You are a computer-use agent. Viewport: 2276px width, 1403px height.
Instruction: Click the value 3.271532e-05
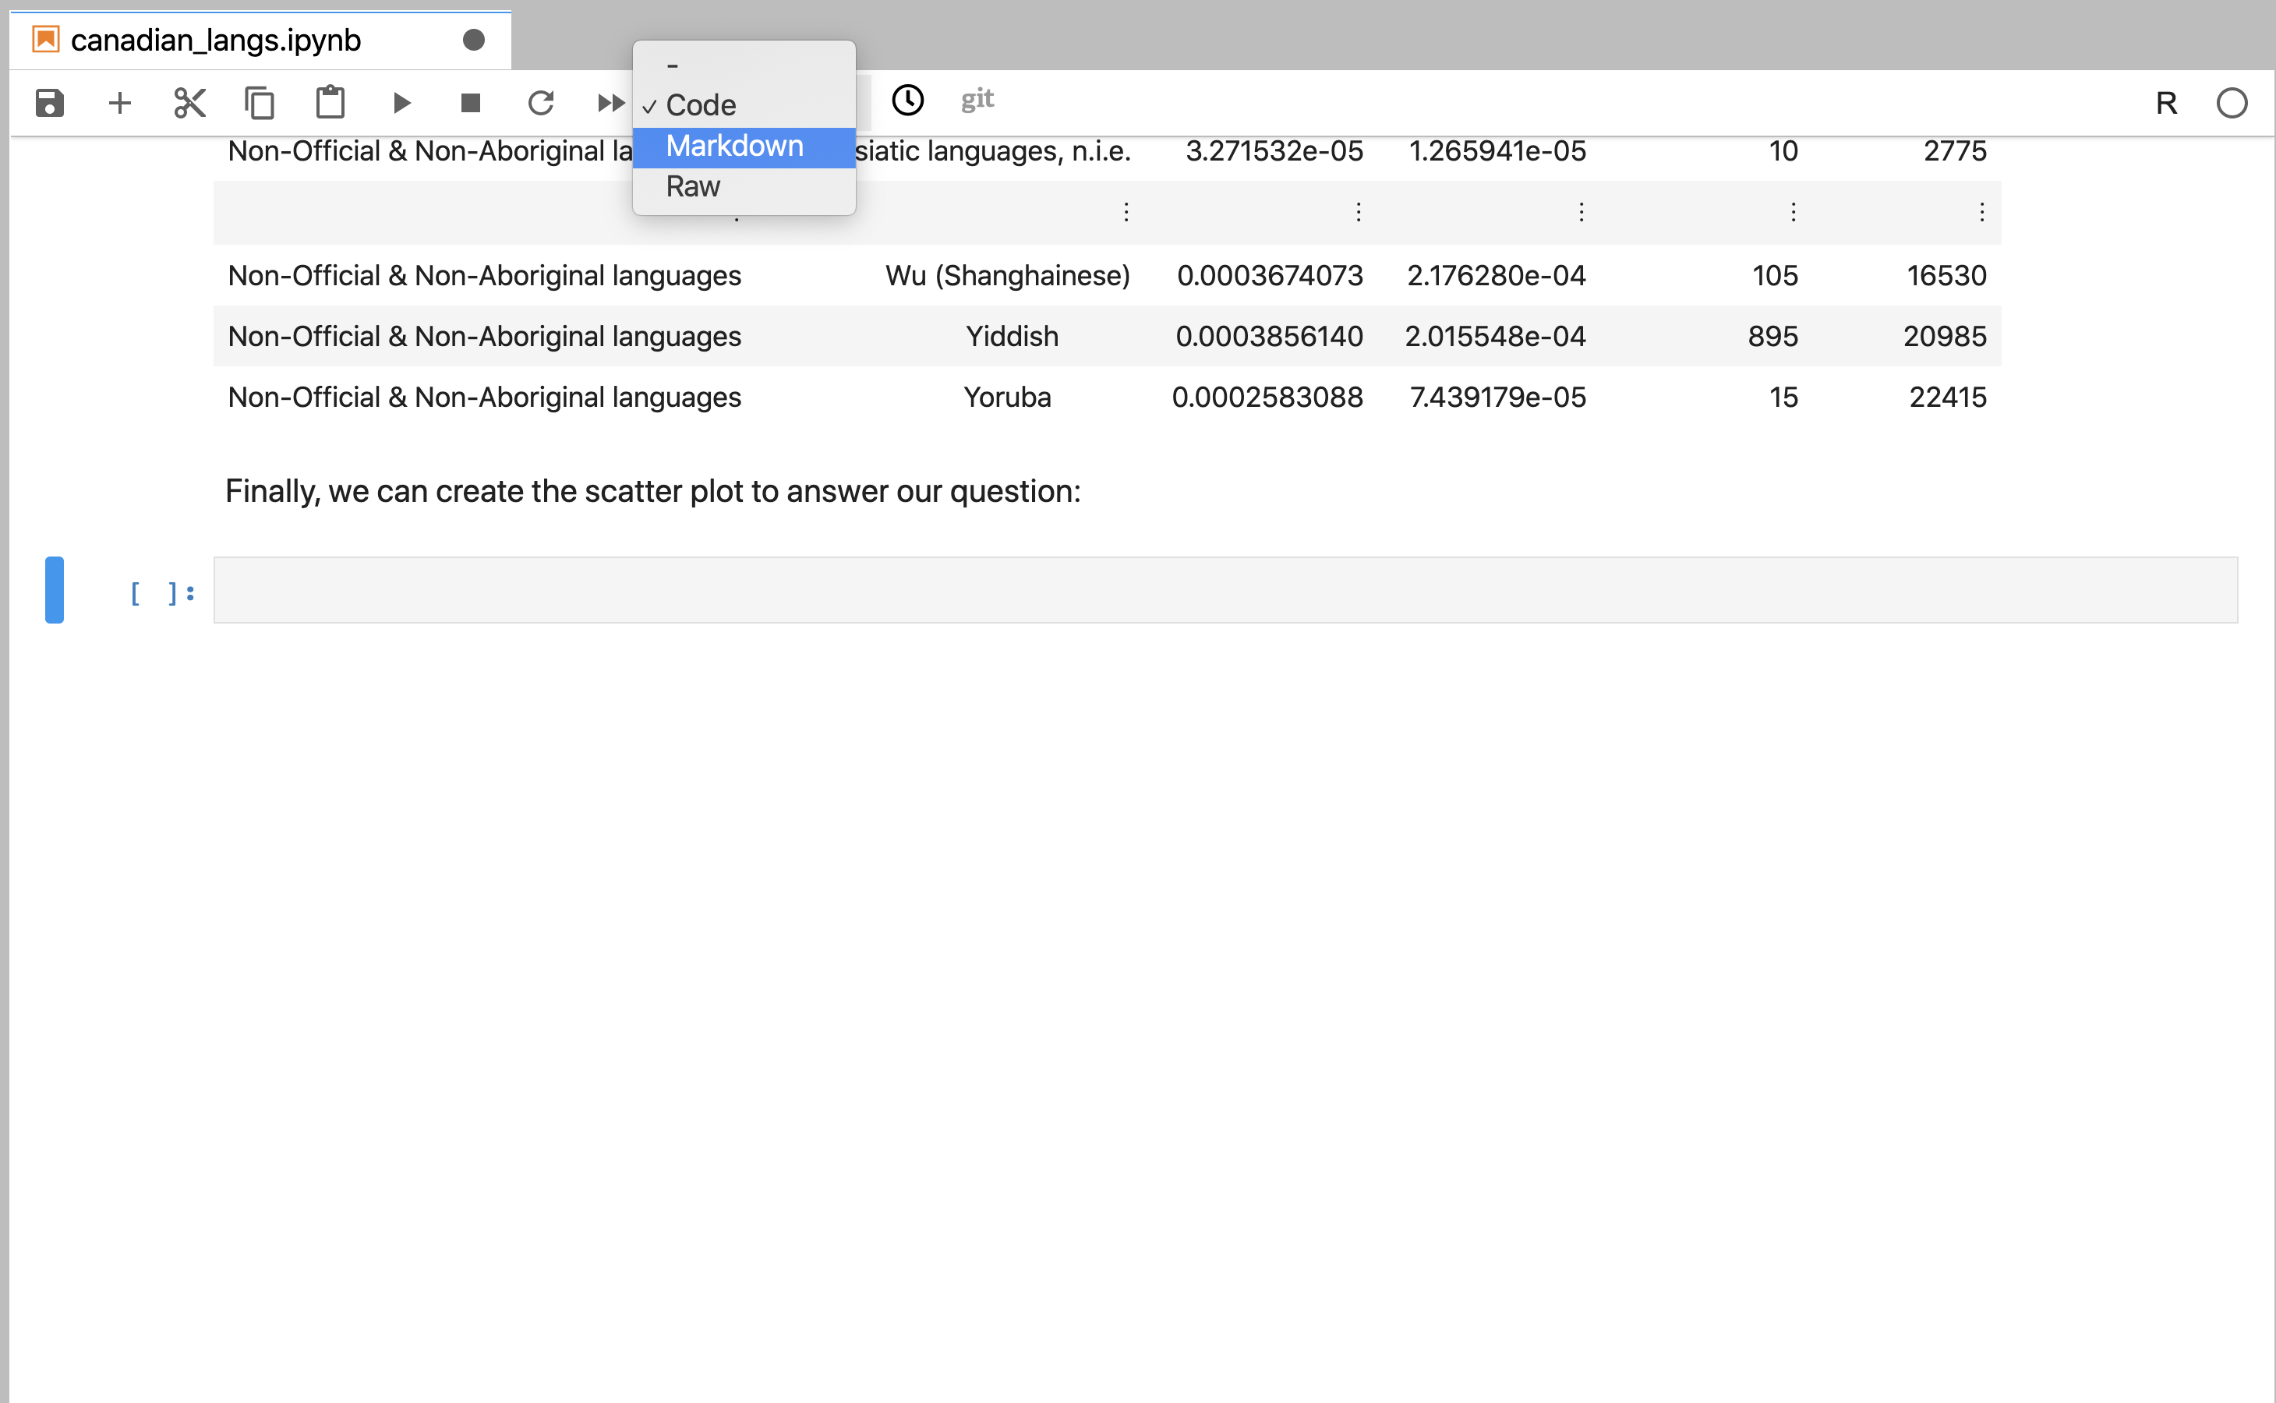pyautogui.click(x=1274, y=150)
